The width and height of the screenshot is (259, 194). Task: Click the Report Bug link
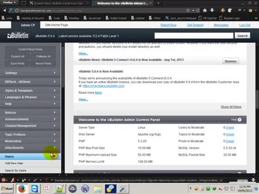pyautogui.click(x=168, y=25)
